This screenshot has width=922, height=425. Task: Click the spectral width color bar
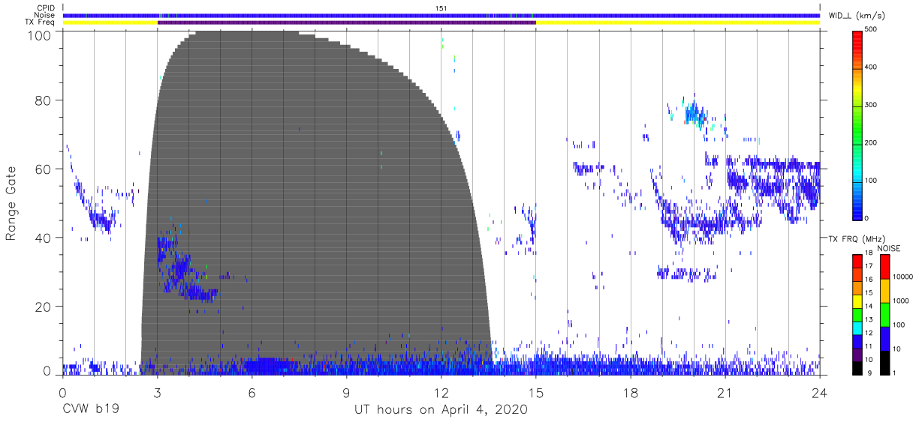tap(858, 124)
